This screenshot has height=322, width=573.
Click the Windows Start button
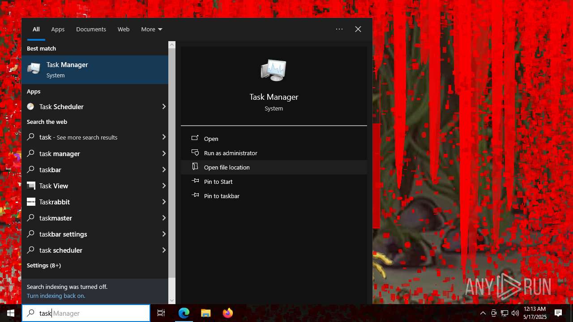11,313
